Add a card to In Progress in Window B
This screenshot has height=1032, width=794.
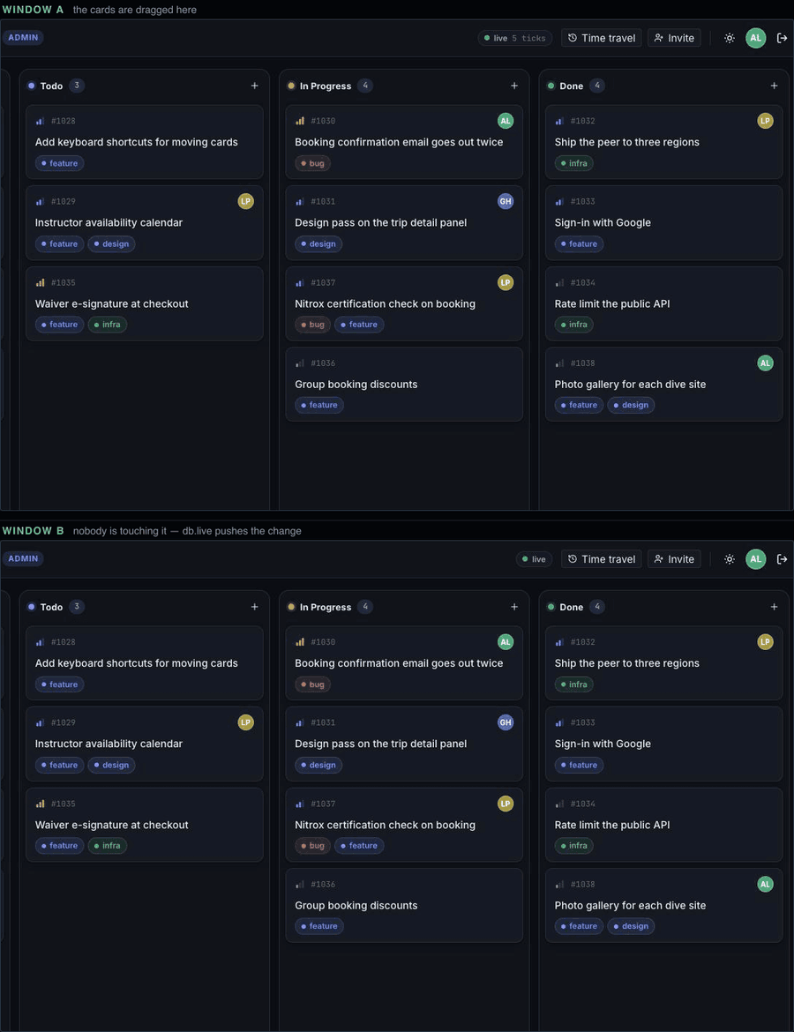coord(514,607)
